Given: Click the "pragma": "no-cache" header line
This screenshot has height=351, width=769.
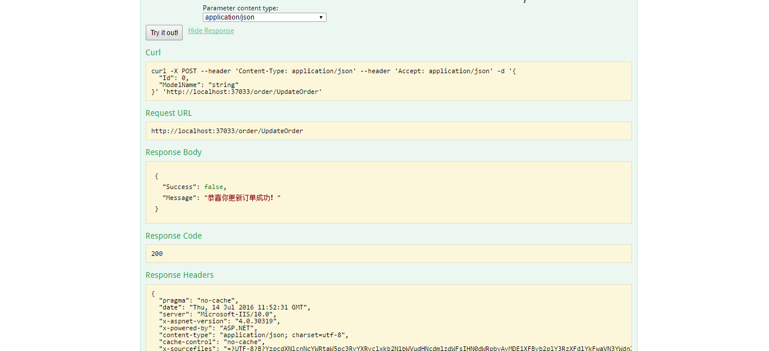Looking at the screenshot, I should (199, 300).
